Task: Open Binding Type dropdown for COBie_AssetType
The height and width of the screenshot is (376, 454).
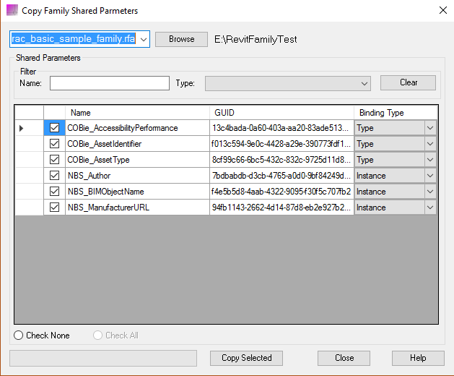Action: tap(430, 160)
